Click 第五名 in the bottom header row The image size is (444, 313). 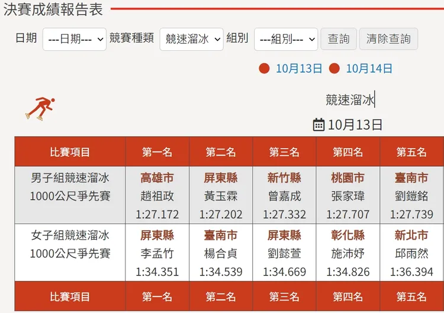(x=411, y=296)
